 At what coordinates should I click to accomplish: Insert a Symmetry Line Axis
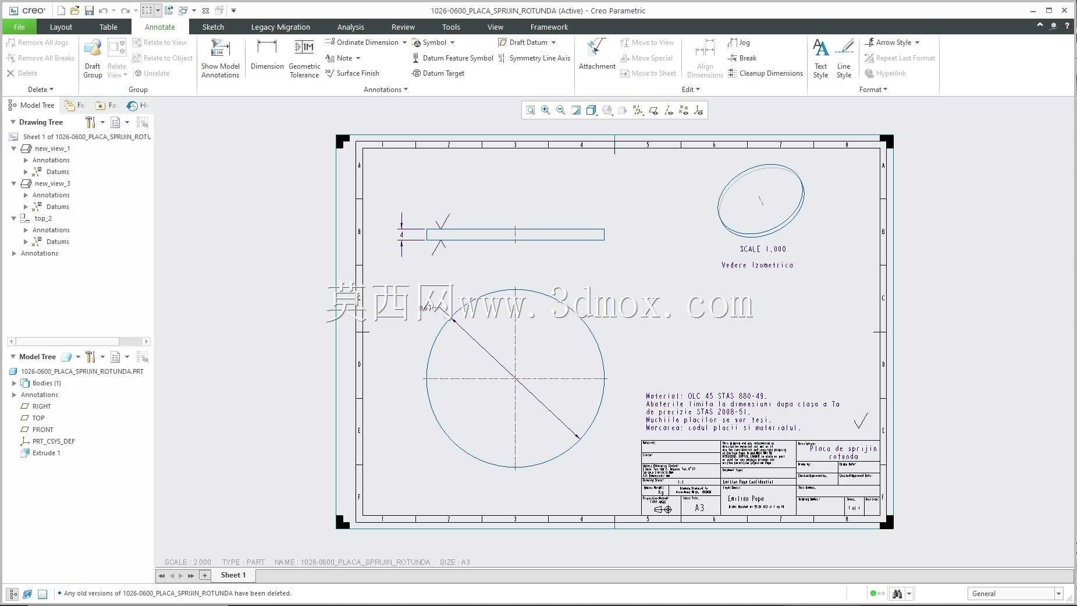coord(534,58)
